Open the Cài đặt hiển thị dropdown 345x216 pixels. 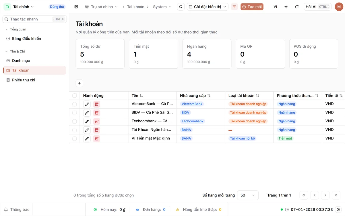point(208,7)
